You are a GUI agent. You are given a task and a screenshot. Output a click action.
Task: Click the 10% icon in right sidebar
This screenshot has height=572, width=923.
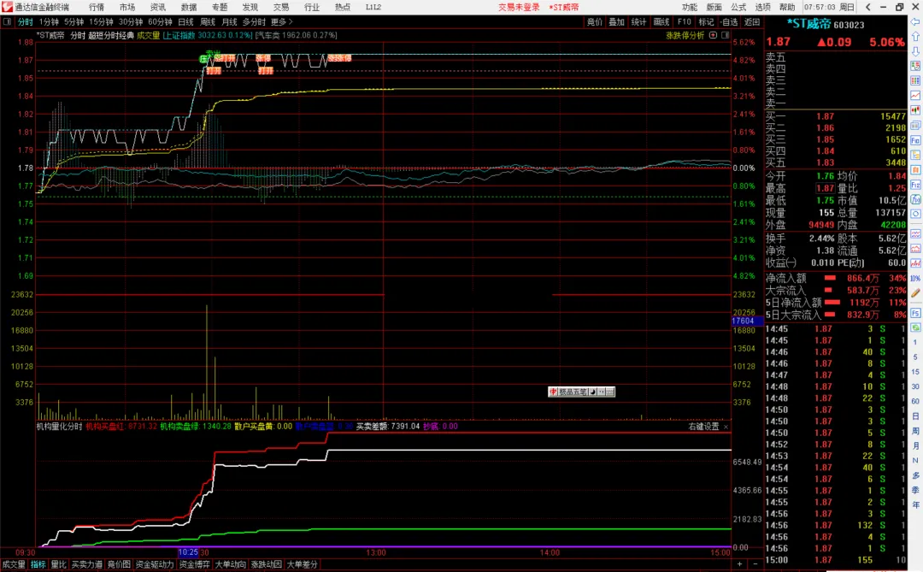[915, 278]
